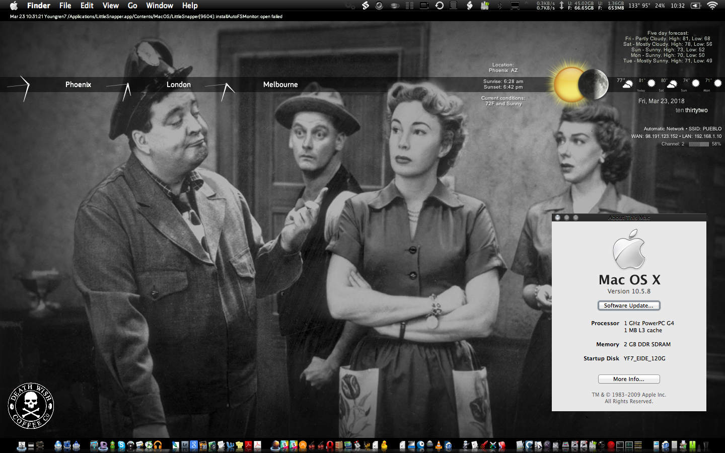Image resolution: width=725 pixels, height=453 pixels.
Task: Open the orange headphones app in Dock
Action: (x=158, y=445)
